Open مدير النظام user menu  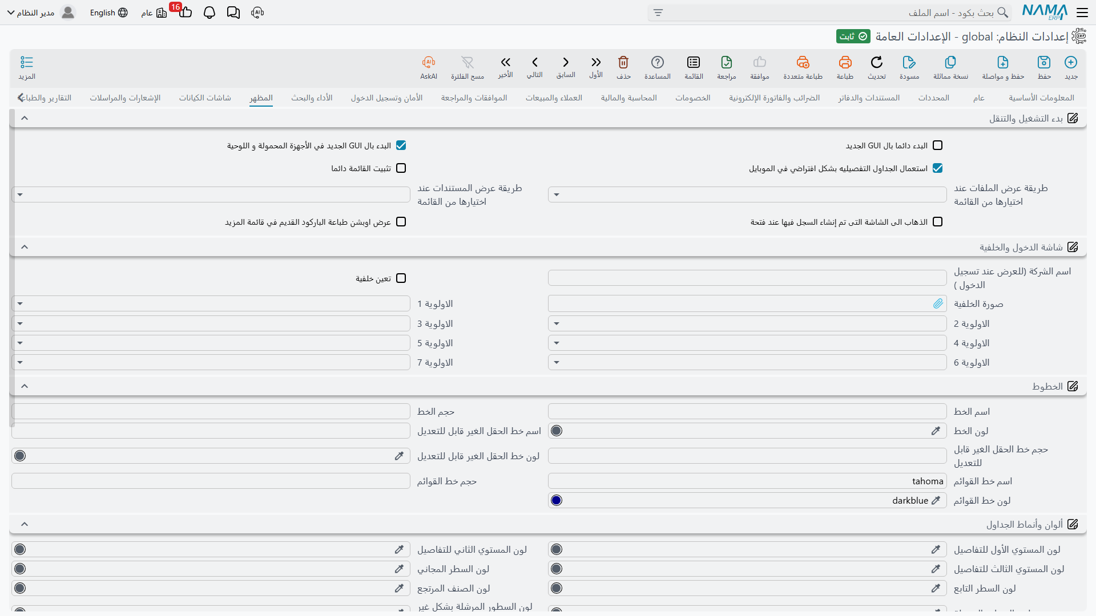[x=41, y=13]
